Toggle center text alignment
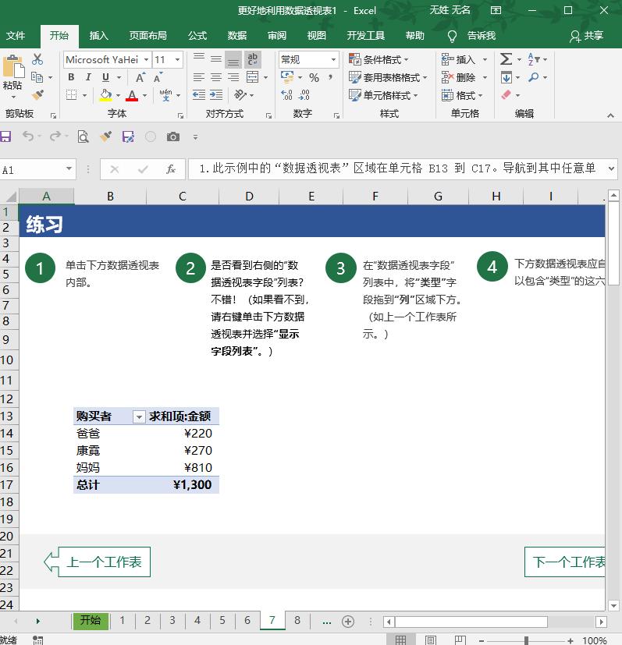This screenshot has width=622, height=645. click(216, 77)
